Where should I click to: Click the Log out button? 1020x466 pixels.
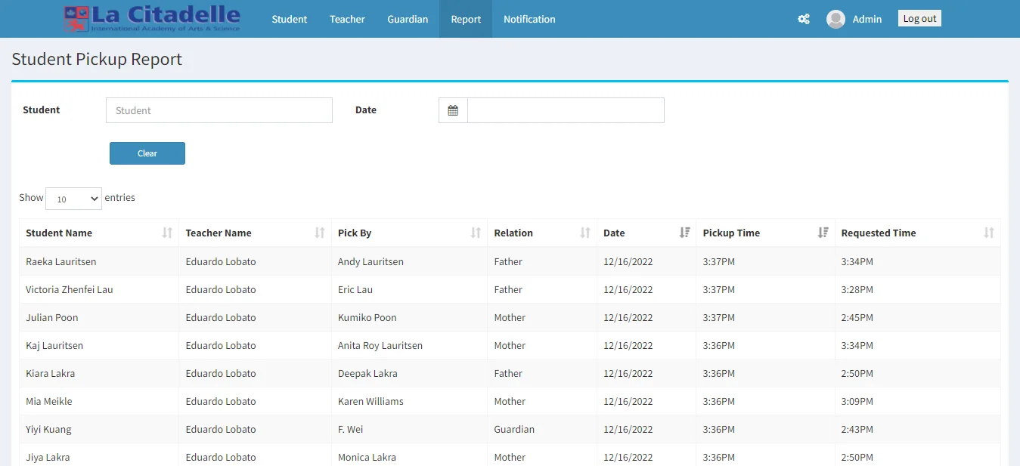point(919,19)
